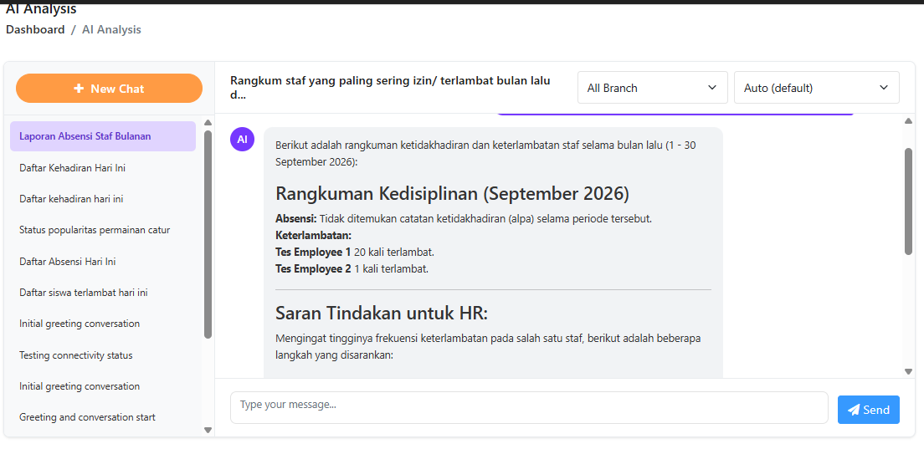Click conversation scrollbar up arrow

pyautogui.click(x=908, y=121)
